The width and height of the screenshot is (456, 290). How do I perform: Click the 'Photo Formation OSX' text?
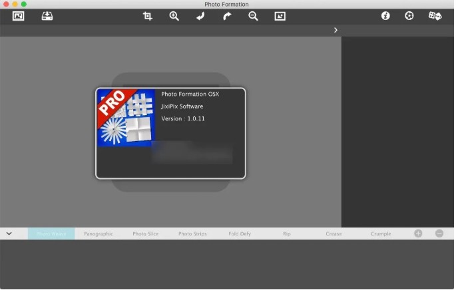pyautogui.click(x=190, y=94)
